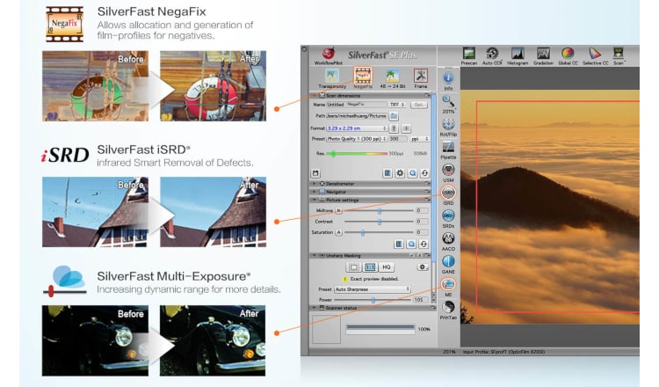Open the Gradation curves tool
The height and width of the screenshot is (387, 659).
click(x=543, y=54)
